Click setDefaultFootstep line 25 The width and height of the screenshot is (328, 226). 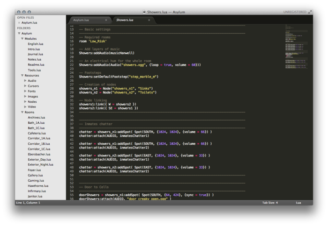pos(119,77)
